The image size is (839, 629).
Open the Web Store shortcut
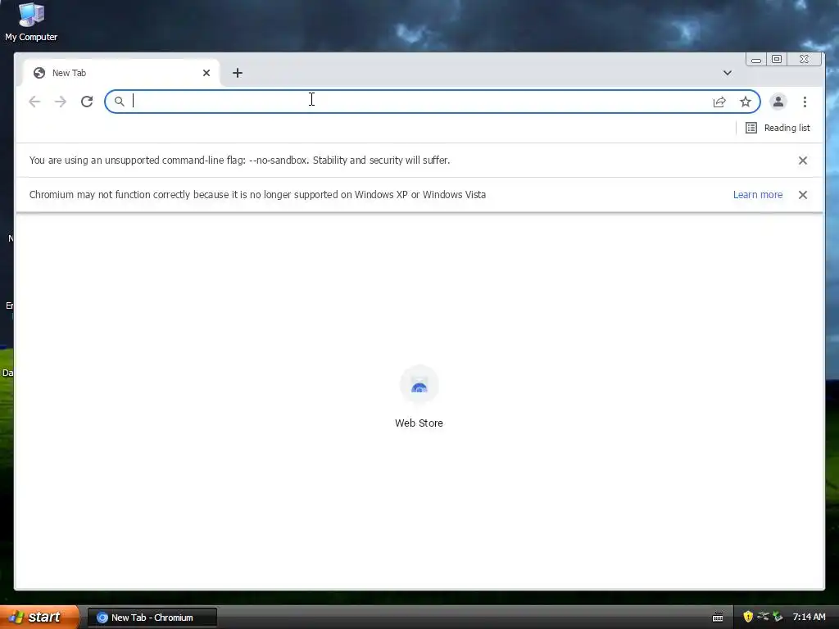click(x=419, y=397)
